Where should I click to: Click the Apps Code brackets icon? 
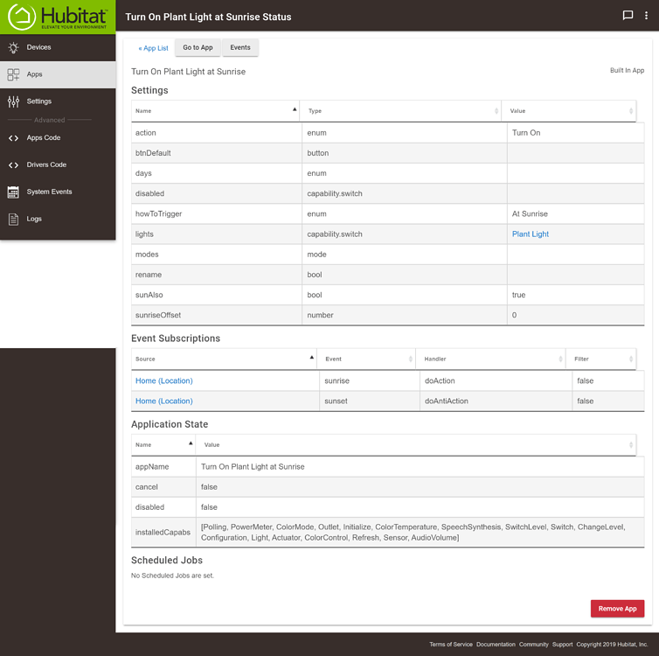point(13,138)
